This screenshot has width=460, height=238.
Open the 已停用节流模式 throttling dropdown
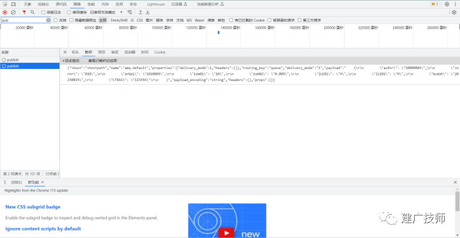(106, 12)
